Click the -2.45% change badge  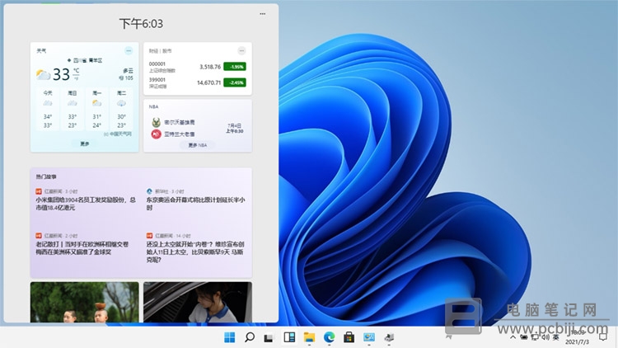click(x=235, y=82)
